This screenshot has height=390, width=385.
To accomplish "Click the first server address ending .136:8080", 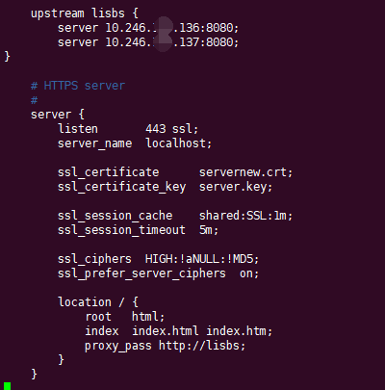I will point(172,28).
